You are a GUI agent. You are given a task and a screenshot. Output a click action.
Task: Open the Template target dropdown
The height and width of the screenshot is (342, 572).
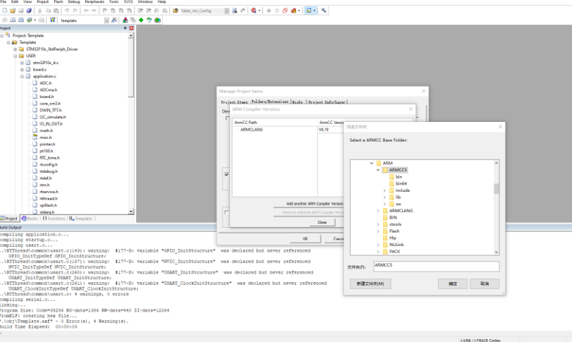coord(107,20)
